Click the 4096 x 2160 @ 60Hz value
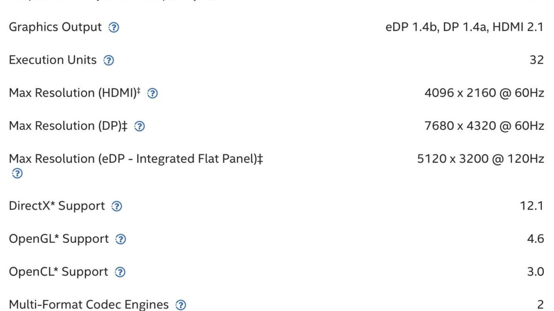The width and height of the screenshot is (554, 311). [484, 93]
